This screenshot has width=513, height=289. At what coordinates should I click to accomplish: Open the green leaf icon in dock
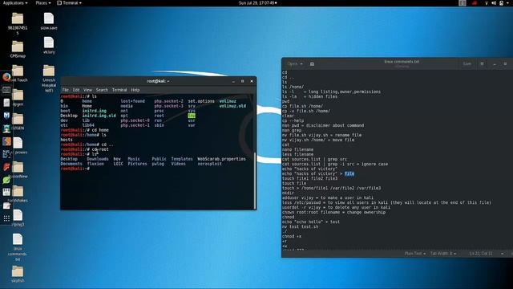[6, 180]
